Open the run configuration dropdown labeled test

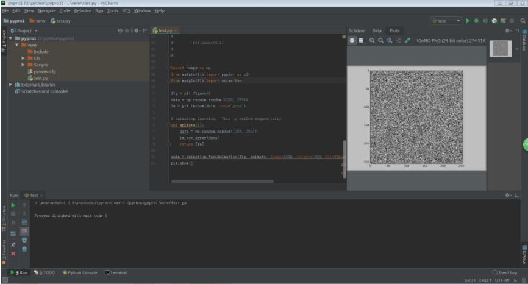pos(446,21)
